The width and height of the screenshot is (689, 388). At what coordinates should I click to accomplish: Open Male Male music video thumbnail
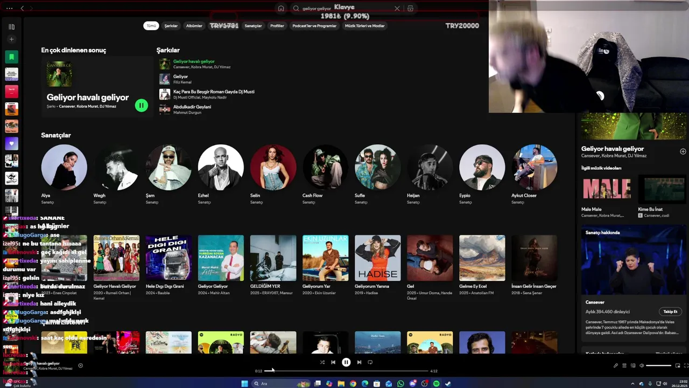click(x=607, y=189)
